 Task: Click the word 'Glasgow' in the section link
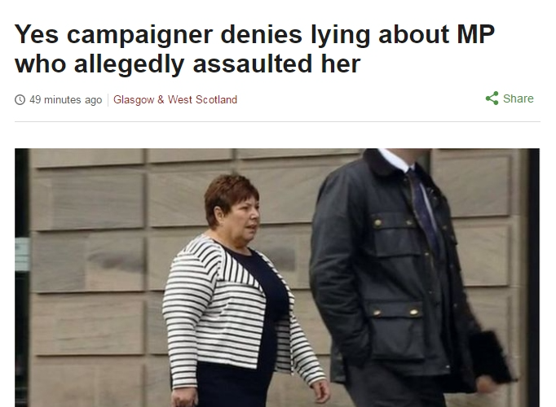point(134,100)
